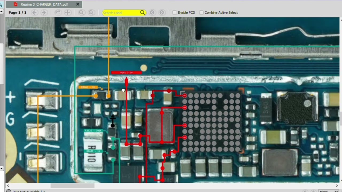Click horizontal scrollbar right arrow

click(337, 185)
